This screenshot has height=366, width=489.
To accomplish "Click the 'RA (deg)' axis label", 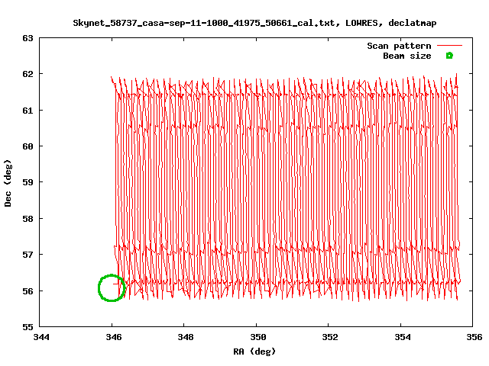I will pyautogui.click(x=254, y=352).
